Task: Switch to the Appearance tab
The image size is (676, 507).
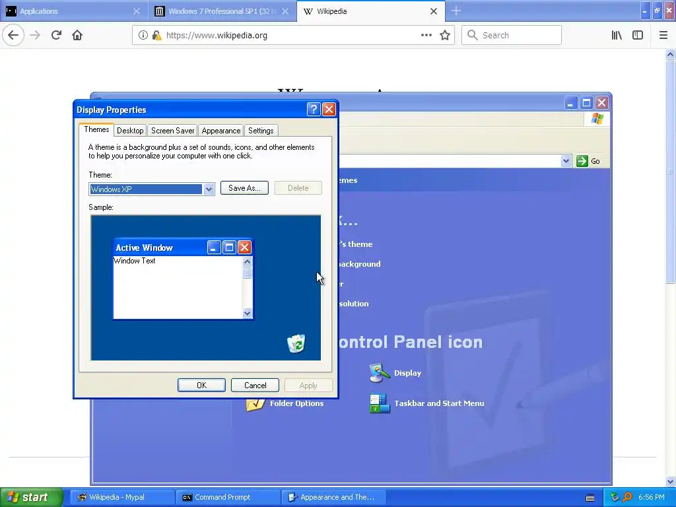Action: click(x=220, y=131)
